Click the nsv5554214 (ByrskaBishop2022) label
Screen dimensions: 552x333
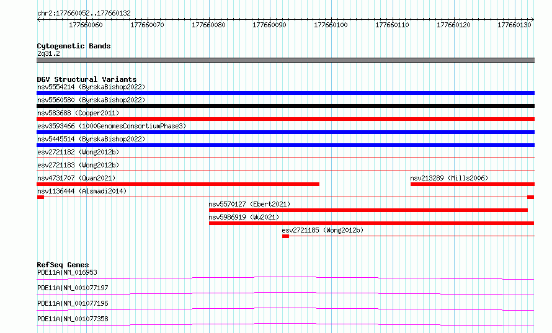pyautogui.click(x=91, y=87)
